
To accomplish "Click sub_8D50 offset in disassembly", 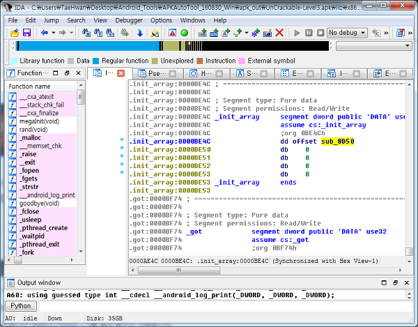I will pyautogui.click(x=337, y=142).
